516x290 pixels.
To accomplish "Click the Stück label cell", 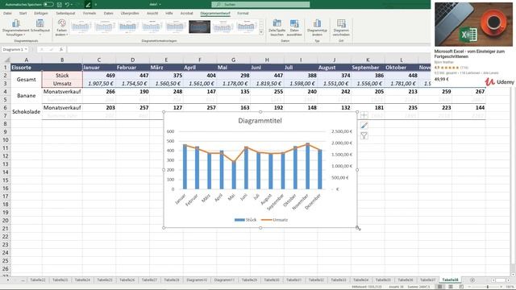I will [62, 75].
